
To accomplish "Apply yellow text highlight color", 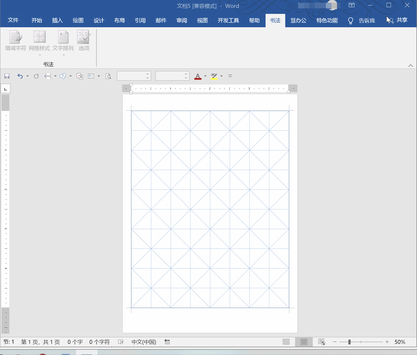I will pyautogui.click(x=214, y=76).
